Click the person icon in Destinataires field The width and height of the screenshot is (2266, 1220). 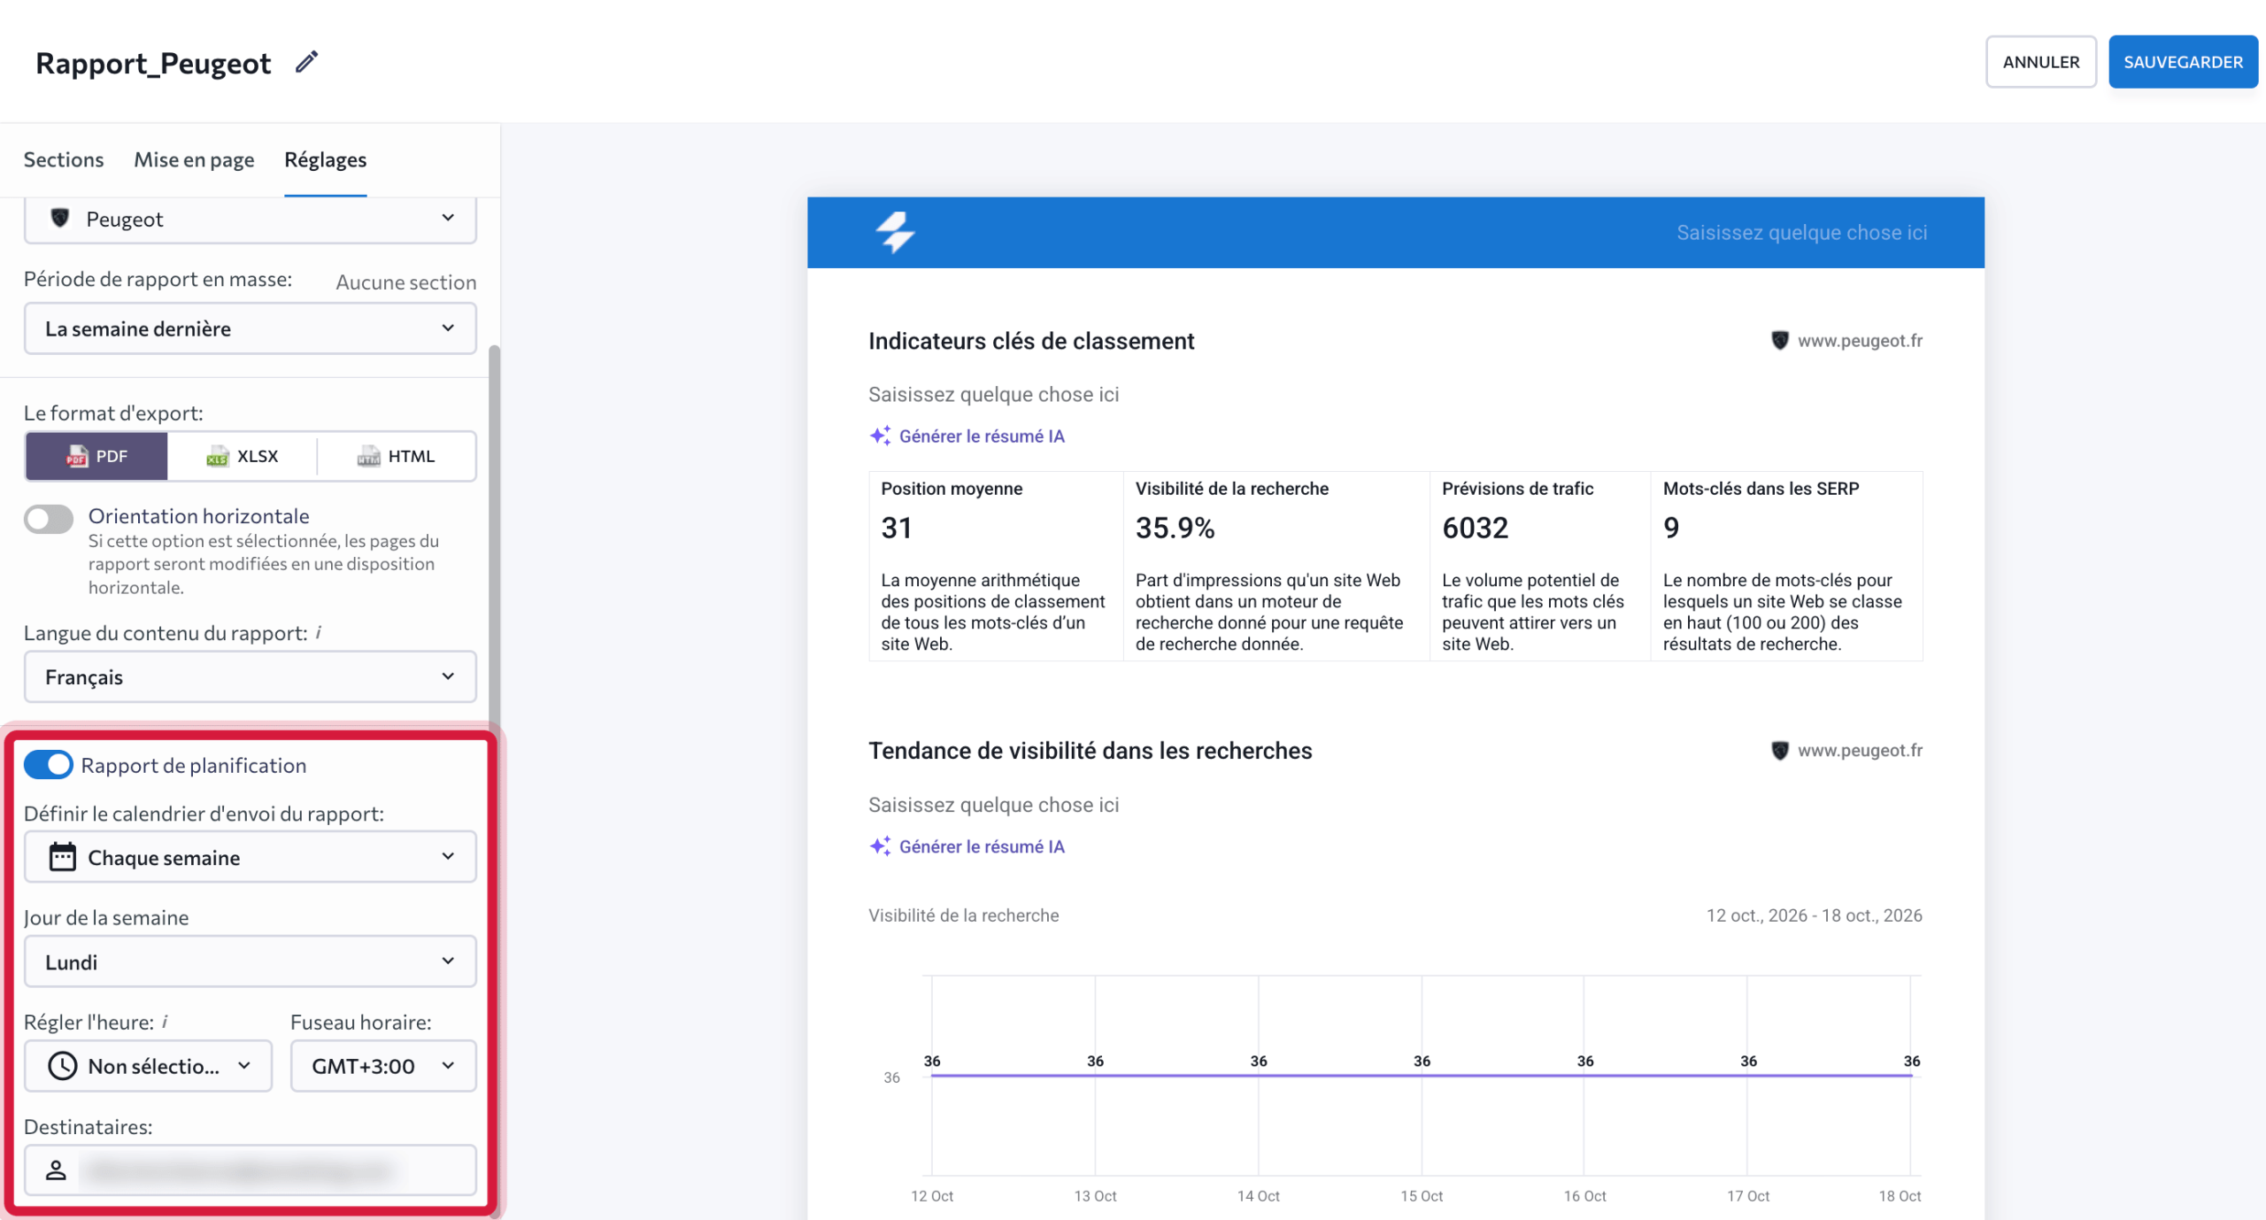click(56, 1170)
